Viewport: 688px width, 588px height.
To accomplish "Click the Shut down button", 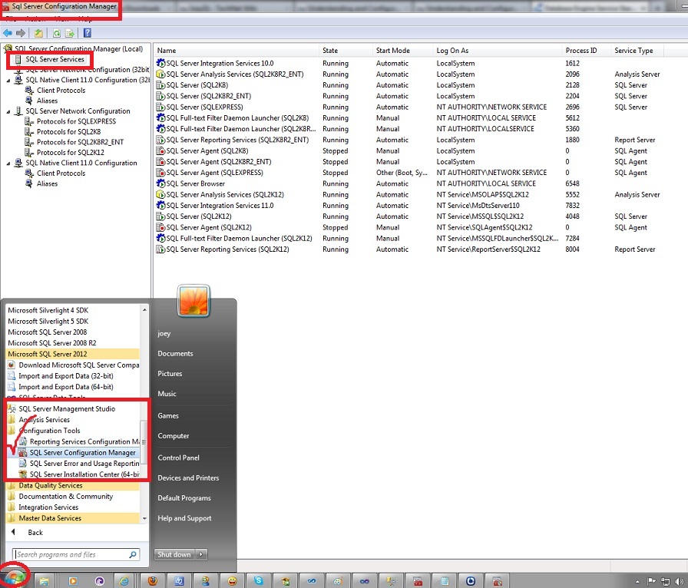I will (174, 554).
